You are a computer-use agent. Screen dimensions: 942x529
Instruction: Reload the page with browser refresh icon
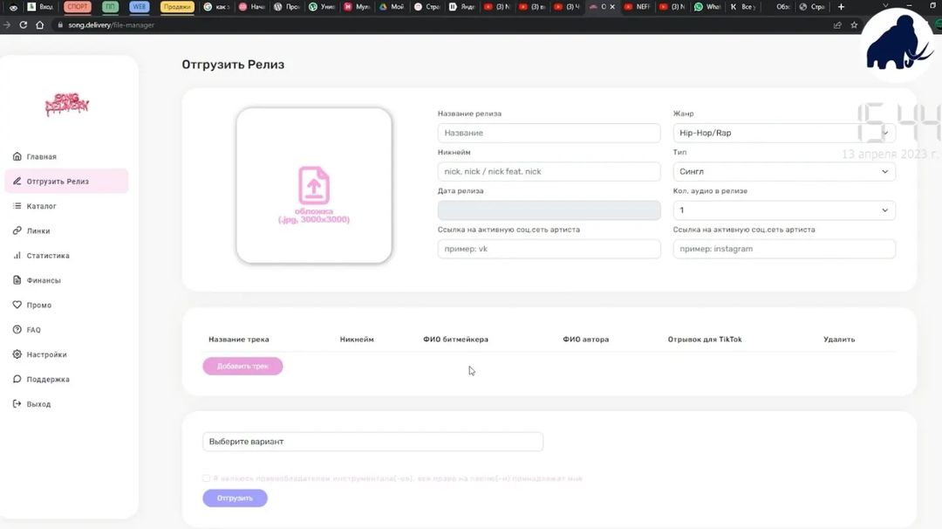[x=23, y=24]
